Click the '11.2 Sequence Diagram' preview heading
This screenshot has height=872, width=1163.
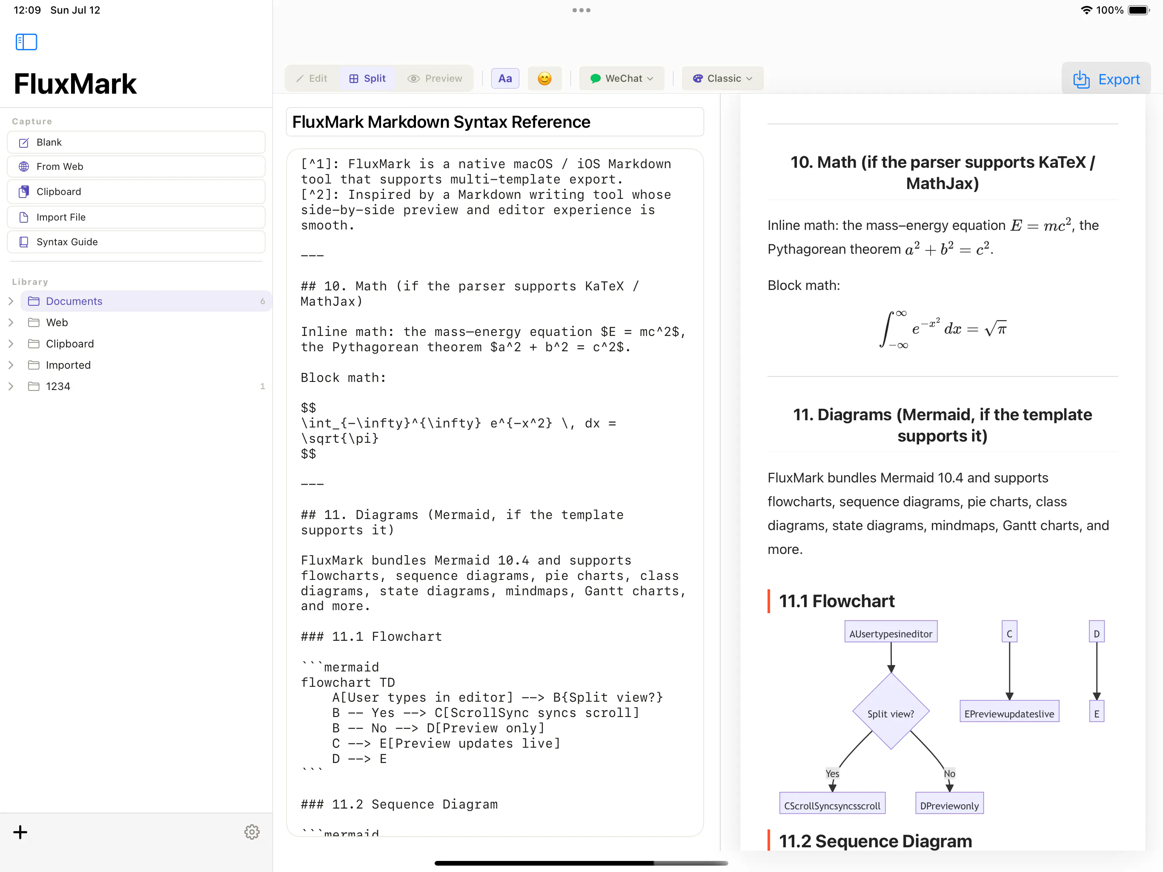(875, 841)
